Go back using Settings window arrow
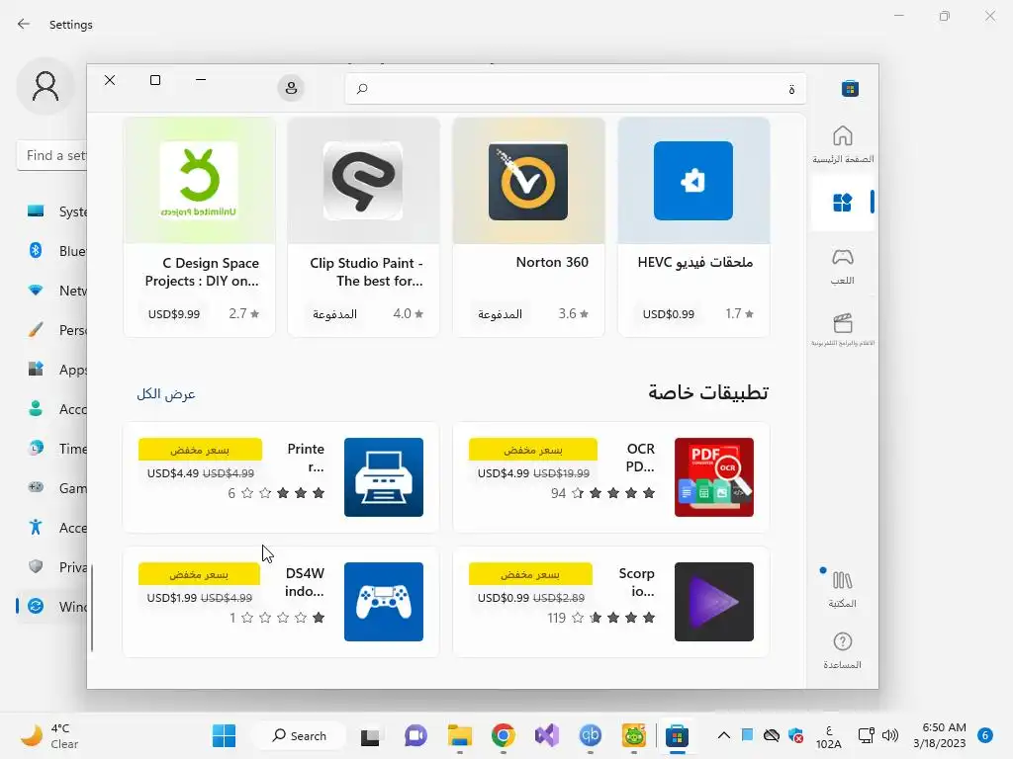This screenshot has height=759, width=1013. pyautogui.click(x=24, y=25)
